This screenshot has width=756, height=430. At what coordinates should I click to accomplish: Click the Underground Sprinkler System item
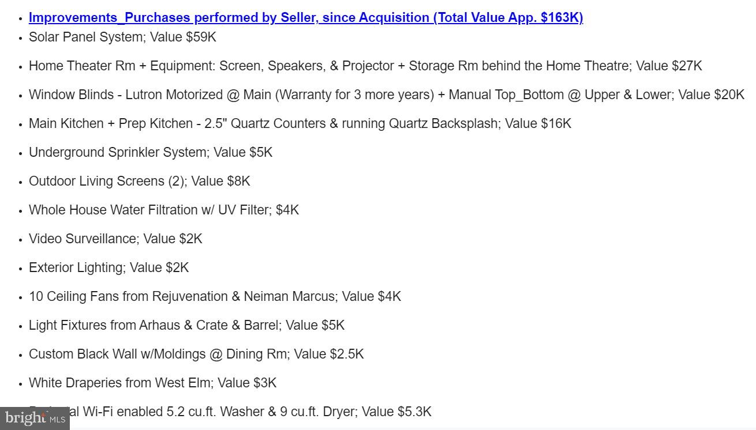pyautogui.click(x=150, y=152)
